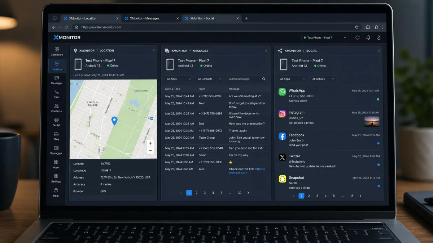Zoom out on the map

(x=150, y=150)
